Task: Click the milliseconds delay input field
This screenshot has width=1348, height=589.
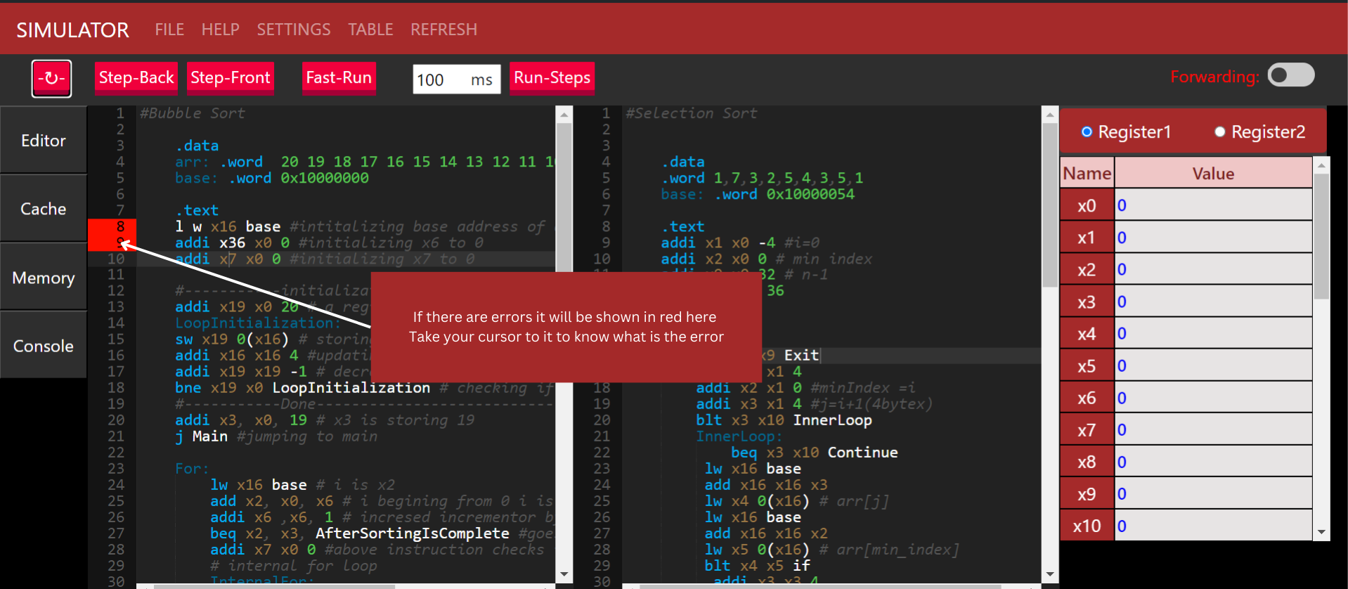Action: (x=441, y=79)
